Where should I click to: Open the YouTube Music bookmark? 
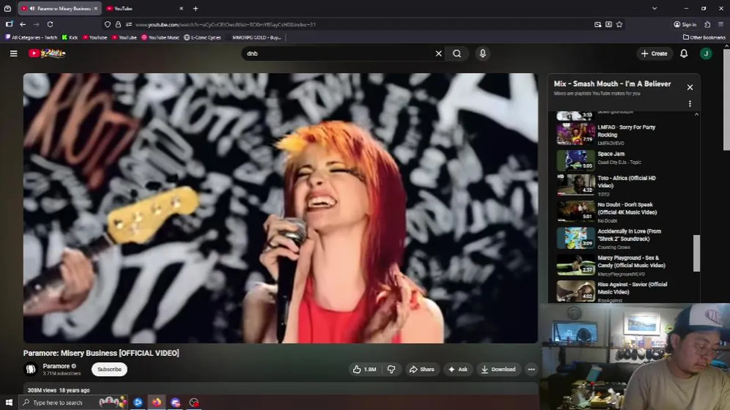tap(160, 38)
